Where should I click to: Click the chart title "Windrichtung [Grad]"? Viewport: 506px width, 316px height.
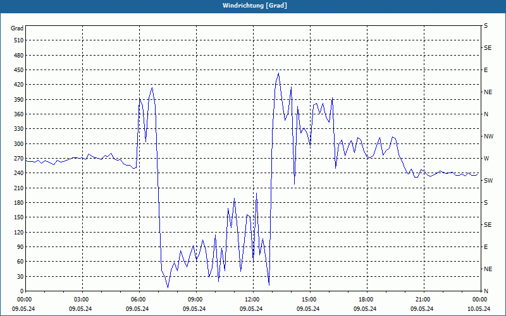[x=255, y=6]
